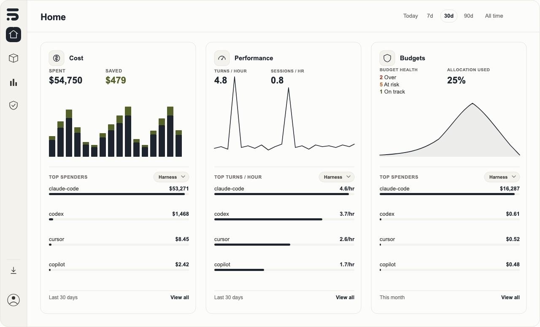
Task: Open the bar chart sidebar icon
Action: pos(13,82)
